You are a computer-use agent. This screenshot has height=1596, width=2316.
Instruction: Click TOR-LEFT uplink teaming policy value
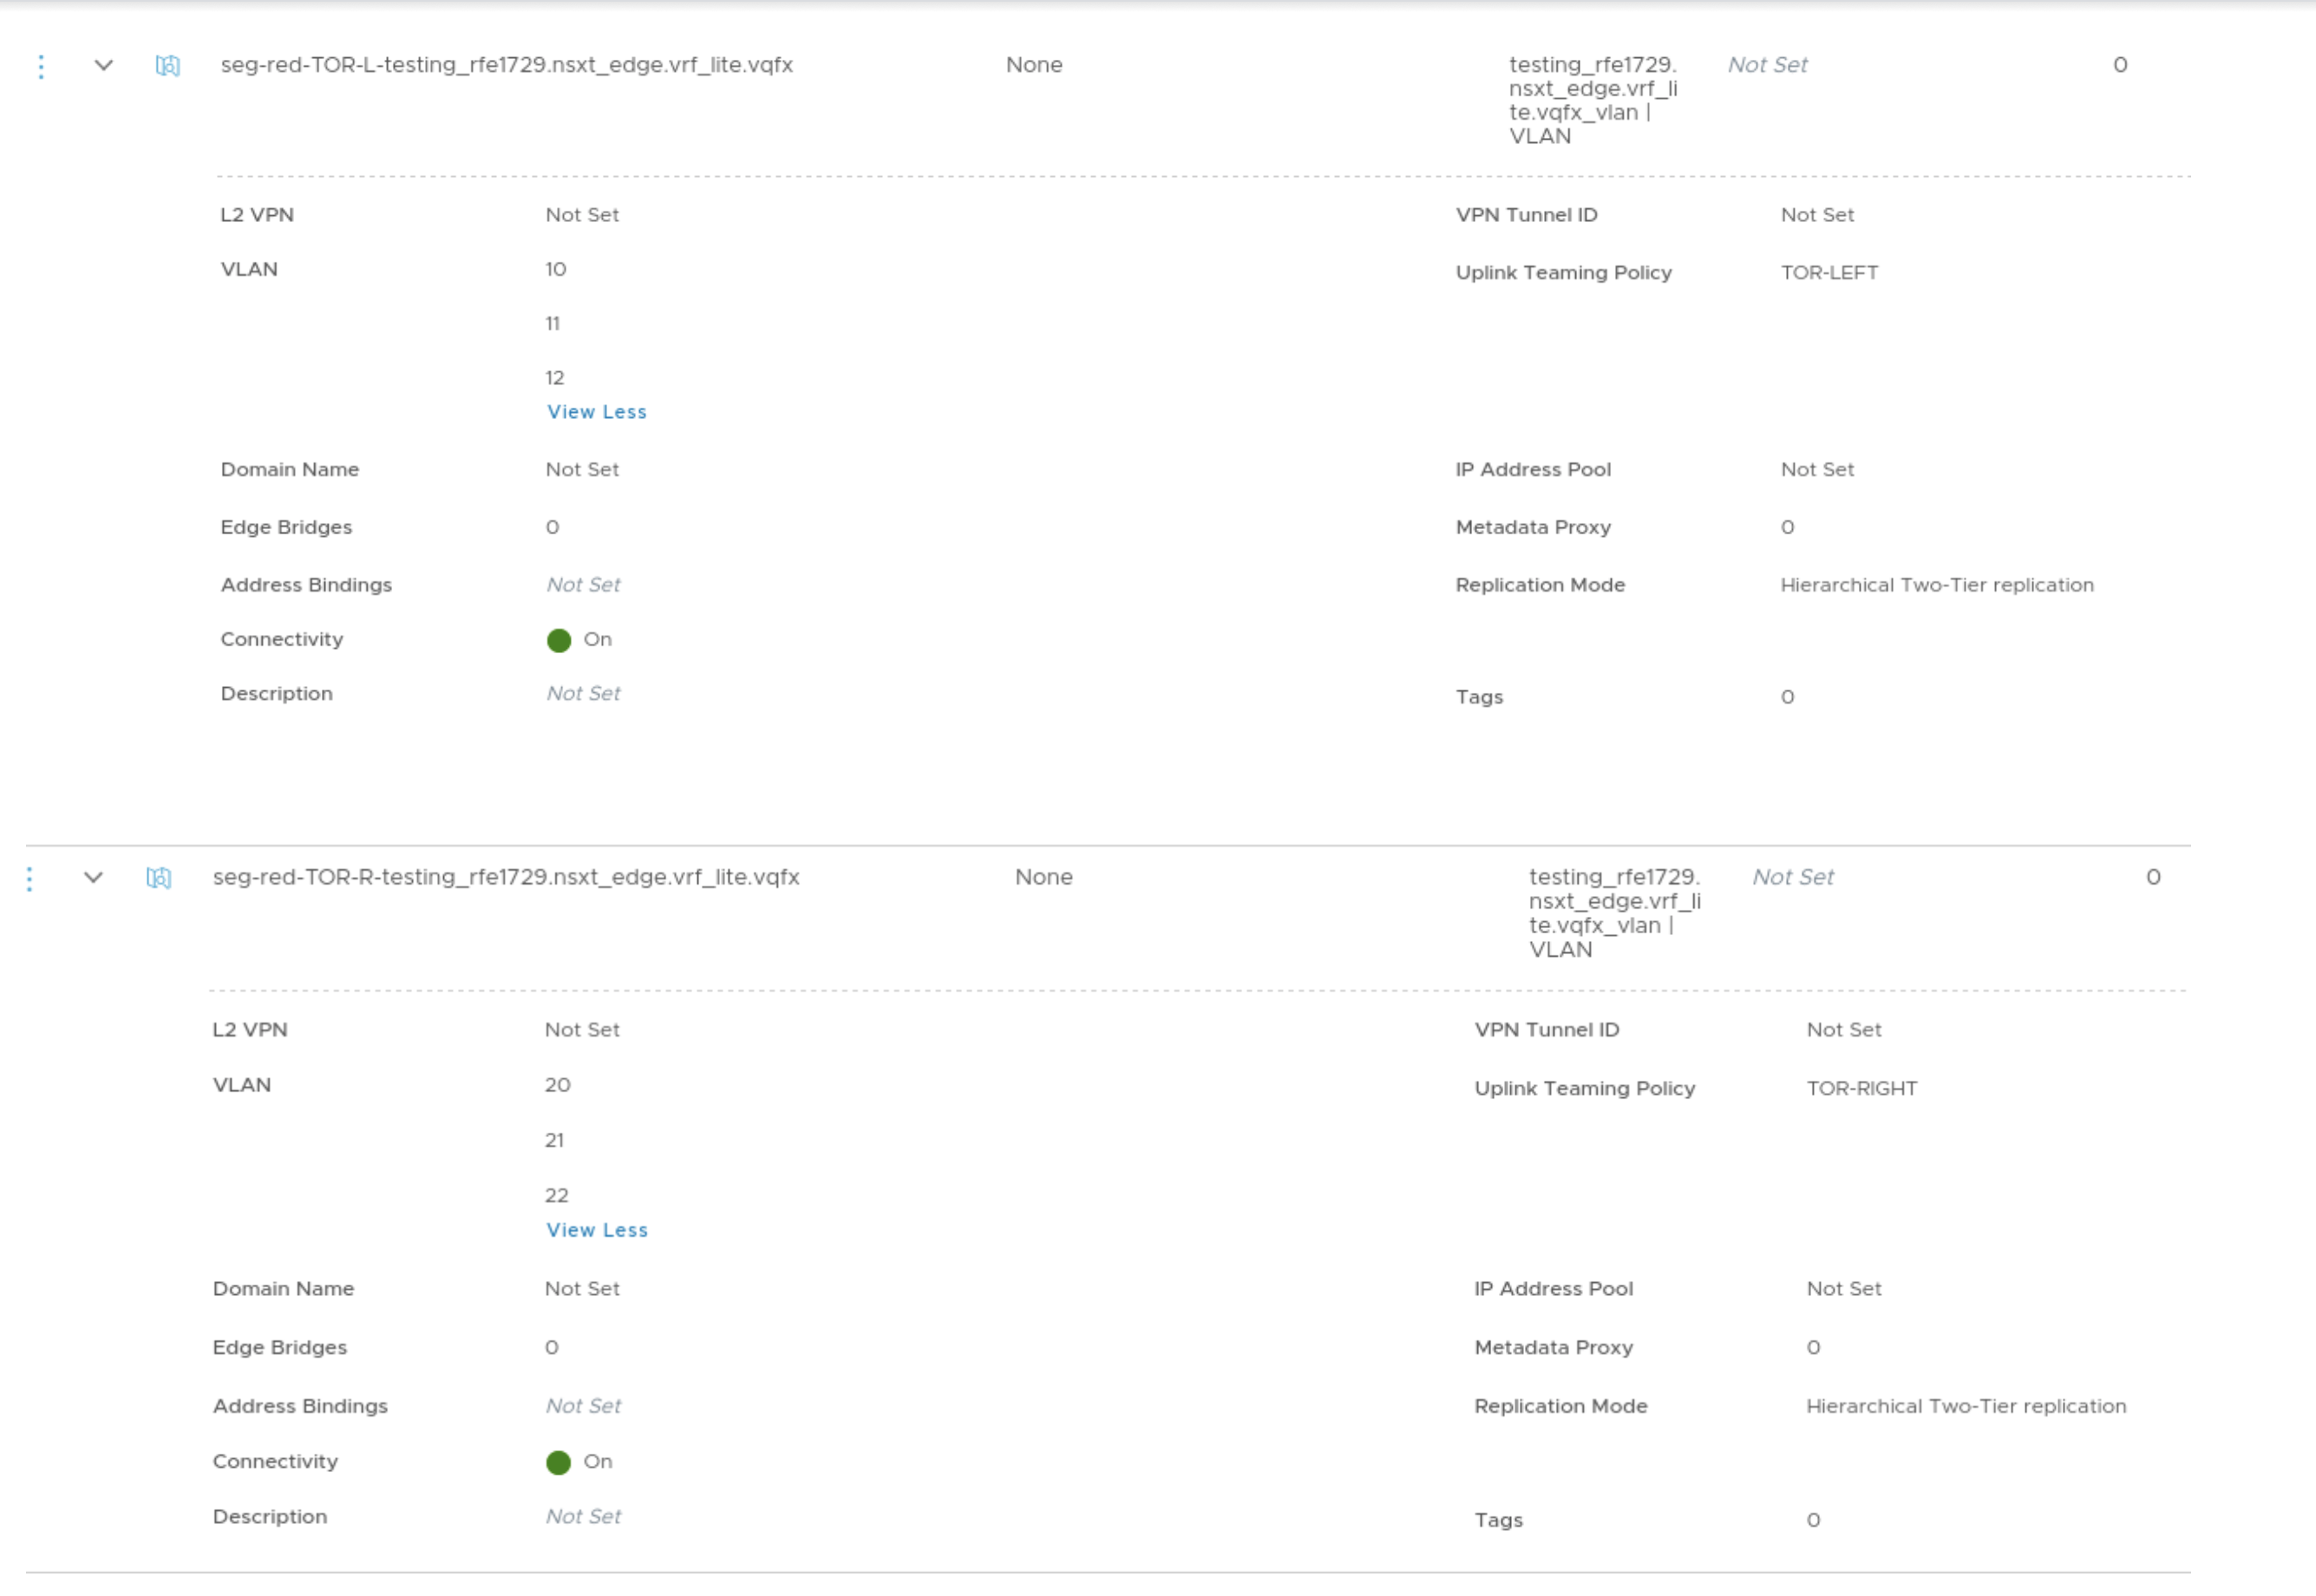pyautogui.click(x=1829, y=273)
